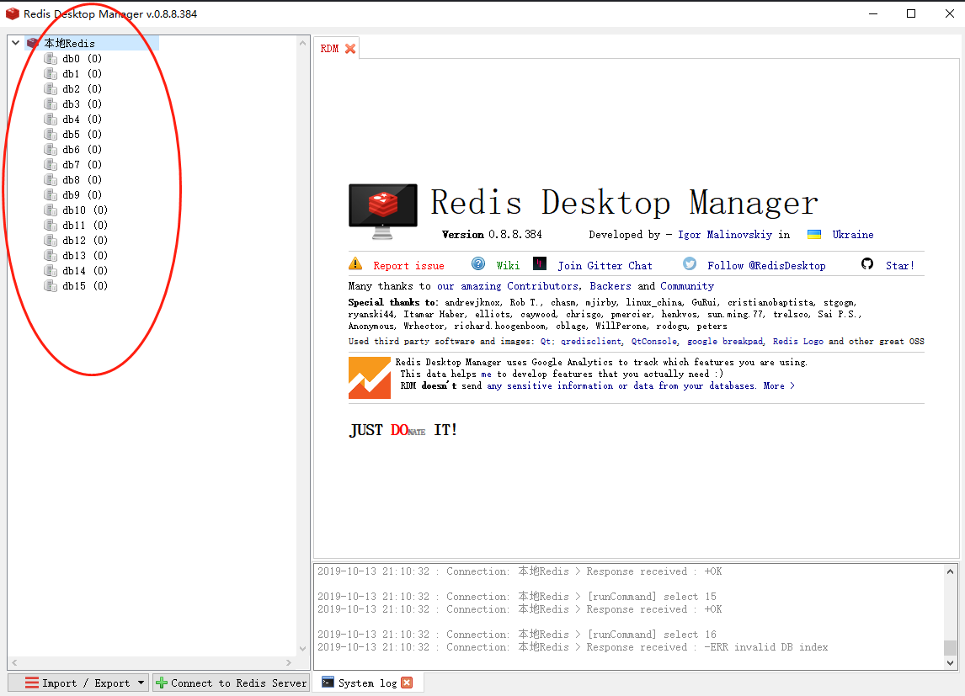This screenshot has height=696, width=965.
Task: Select the db9 (0) entry
Action: (x=82, y=195)
